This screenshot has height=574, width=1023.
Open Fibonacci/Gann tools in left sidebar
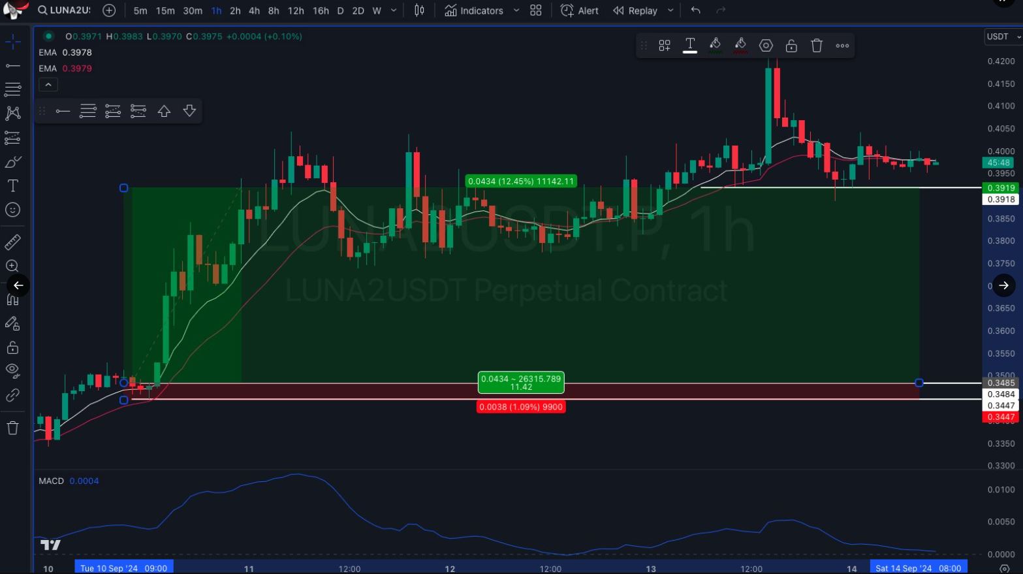(x=12, y=89)
